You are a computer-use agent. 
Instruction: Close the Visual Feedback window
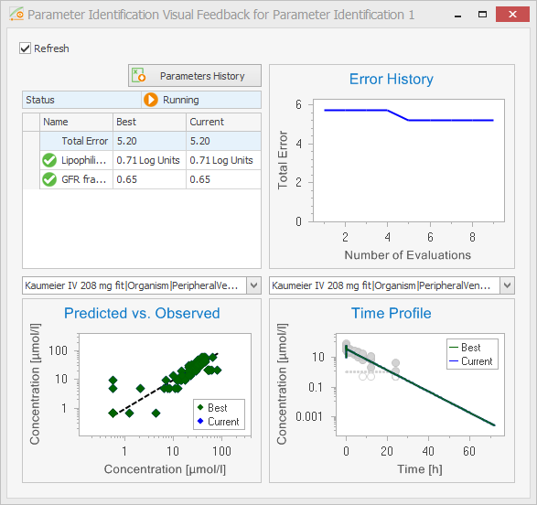(x=512, y=15)
